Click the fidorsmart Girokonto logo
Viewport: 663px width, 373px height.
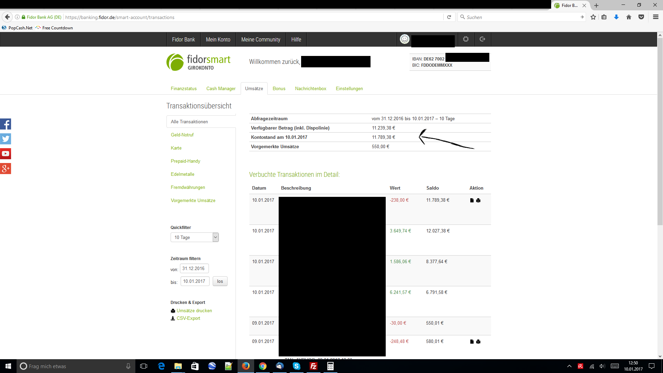pos(199,62)
